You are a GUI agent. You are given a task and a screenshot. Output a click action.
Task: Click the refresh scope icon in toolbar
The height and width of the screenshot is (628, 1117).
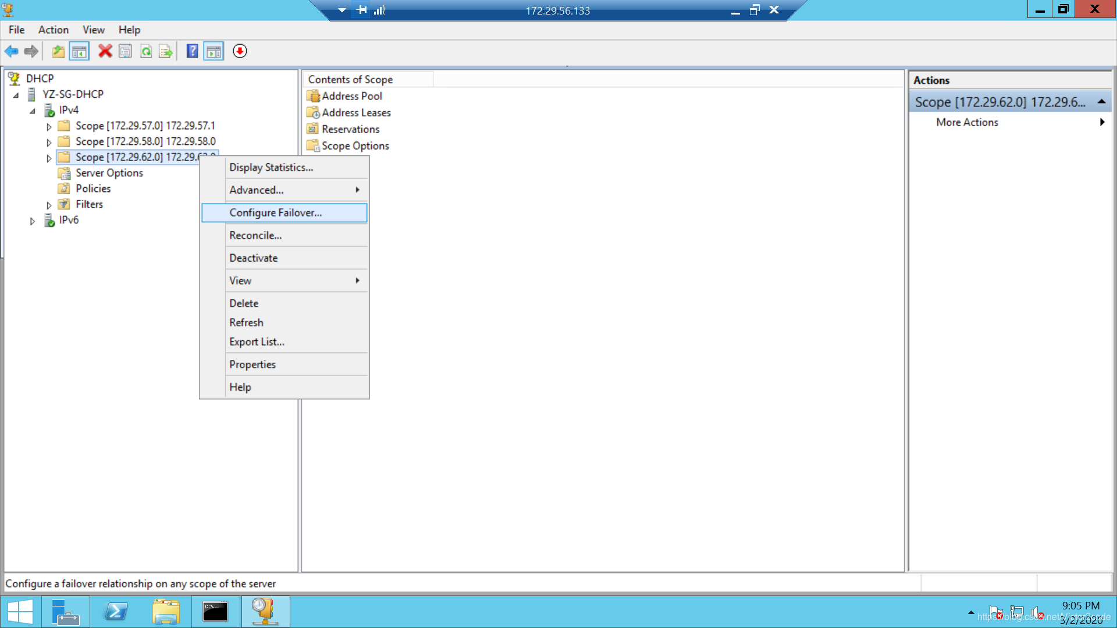pos(146,51)
